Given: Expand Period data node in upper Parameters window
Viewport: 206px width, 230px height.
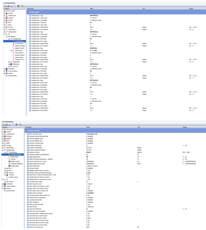Looking at the screenshot, I should (x=4, y=29).
